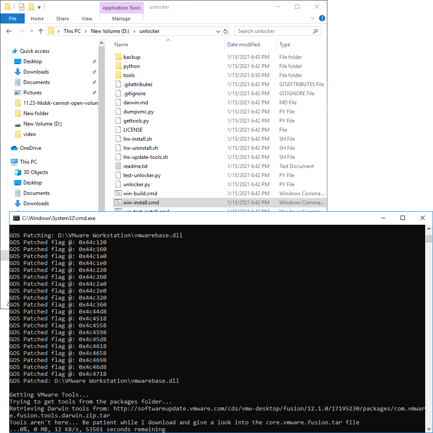Select win-build.cmd script icon

[x=118, y=193]
